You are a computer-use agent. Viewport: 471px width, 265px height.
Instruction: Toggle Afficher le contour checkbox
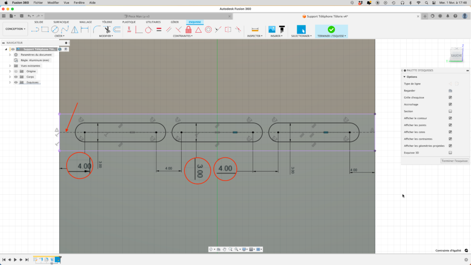[x=450, y=118]
